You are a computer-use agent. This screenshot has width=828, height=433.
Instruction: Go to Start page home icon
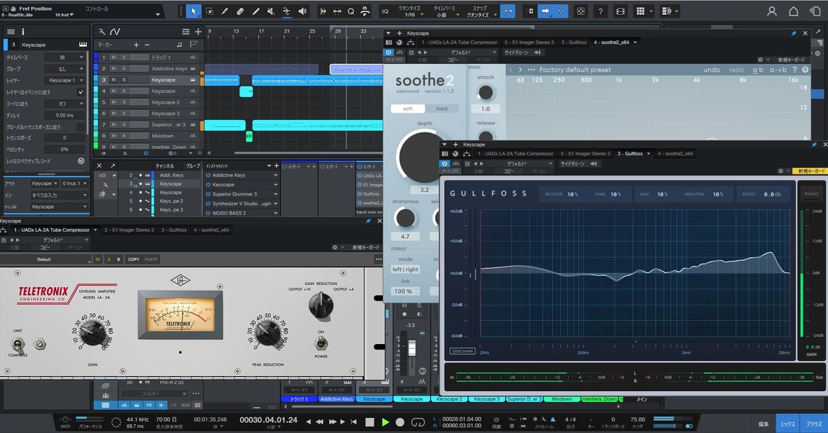click(793, 12)
